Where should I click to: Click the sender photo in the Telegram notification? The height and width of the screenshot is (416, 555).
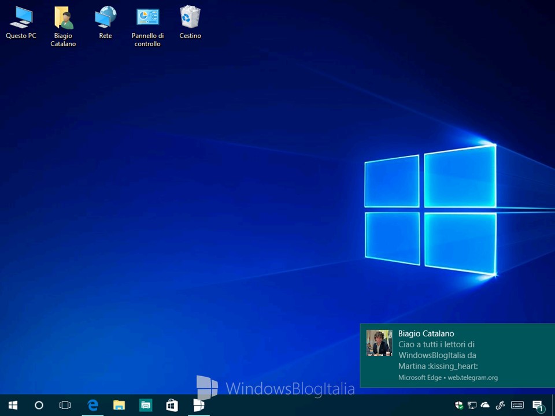pos(379,343)
